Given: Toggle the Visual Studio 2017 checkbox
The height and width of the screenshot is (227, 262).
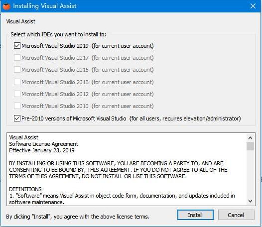Looking at the screenshot, I should tap(17, 58).
